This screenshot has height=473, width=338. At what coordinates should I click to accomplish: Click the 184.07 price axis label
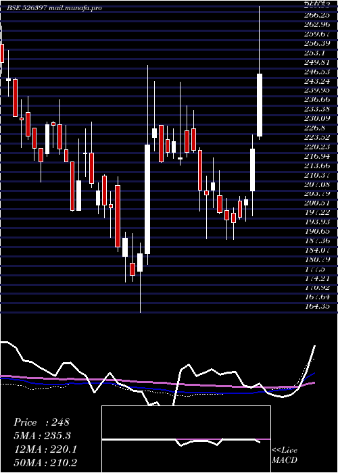pyautogui.click(x=318, y=250)
